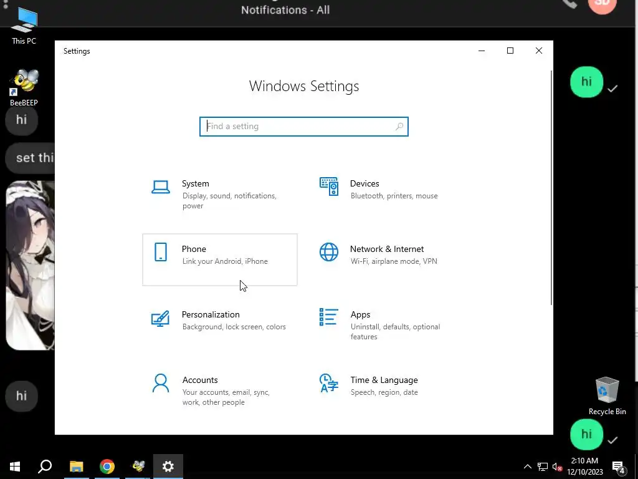
Task: Open System settings laptop icon
Action: 161,187
